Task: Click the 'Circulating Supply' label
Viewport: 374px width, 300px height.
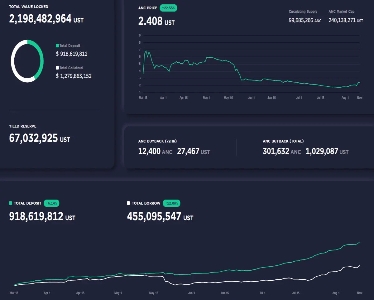Action: coord(303,12)
